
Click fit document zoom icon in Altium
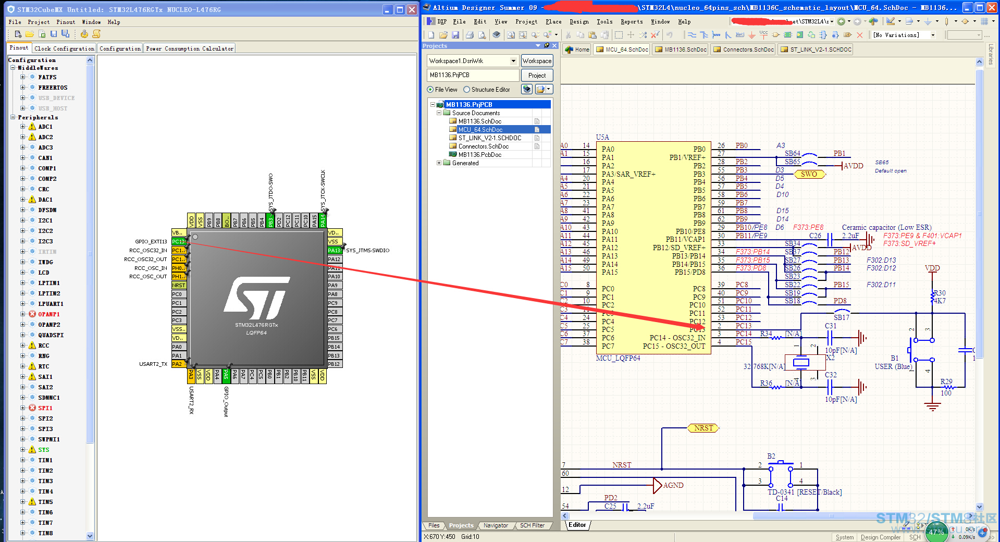pos(511,35)
